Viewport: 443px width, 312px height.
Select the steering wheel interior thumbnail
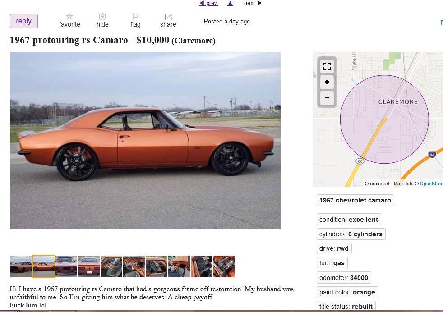[x=134, y=266]
